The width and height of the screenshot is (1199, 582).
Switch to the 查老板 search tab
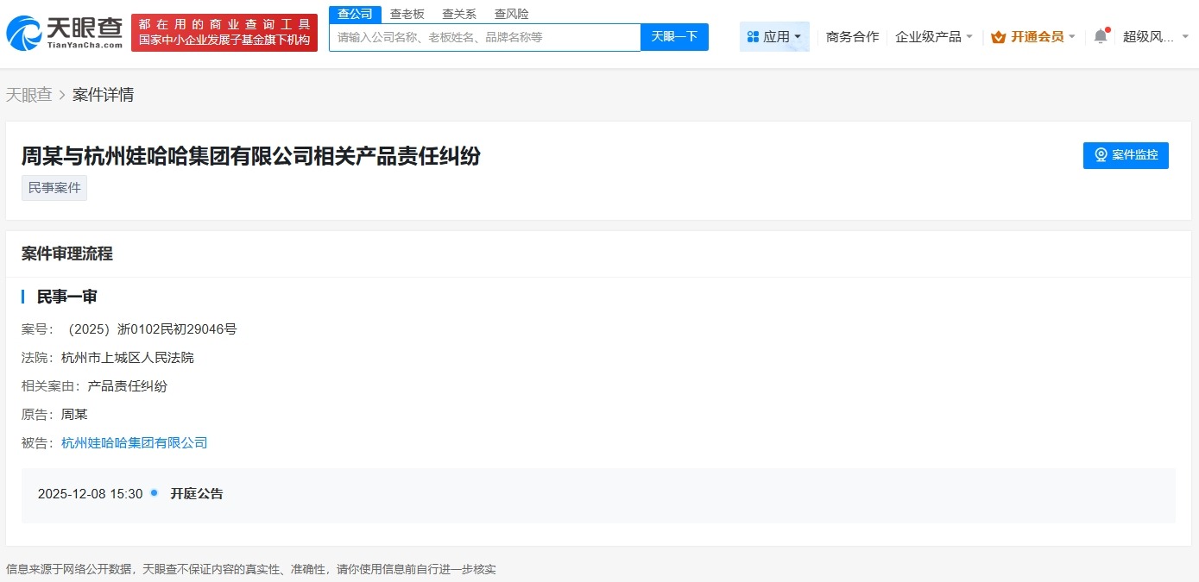[407, 14]
